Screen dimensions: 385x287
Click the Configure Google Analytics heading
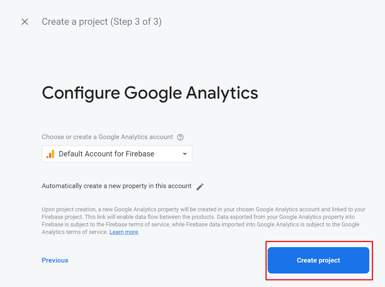(150, 93)
